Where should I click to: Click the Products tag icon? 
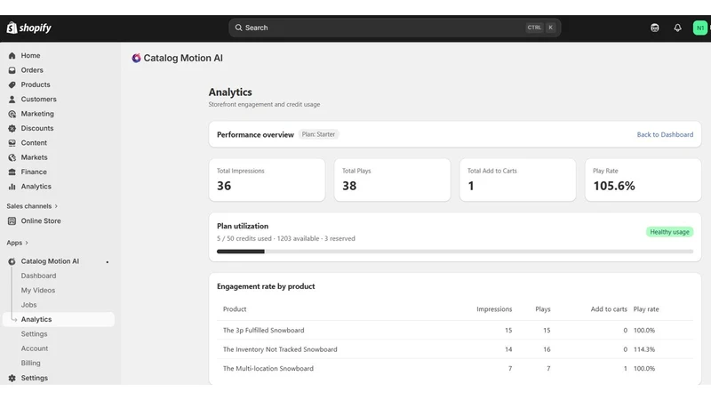(x=12, y=84)
